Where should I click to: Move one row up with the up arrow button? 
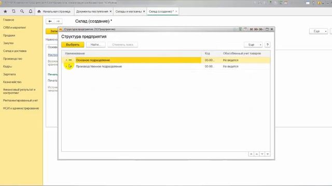pos(256,154)
